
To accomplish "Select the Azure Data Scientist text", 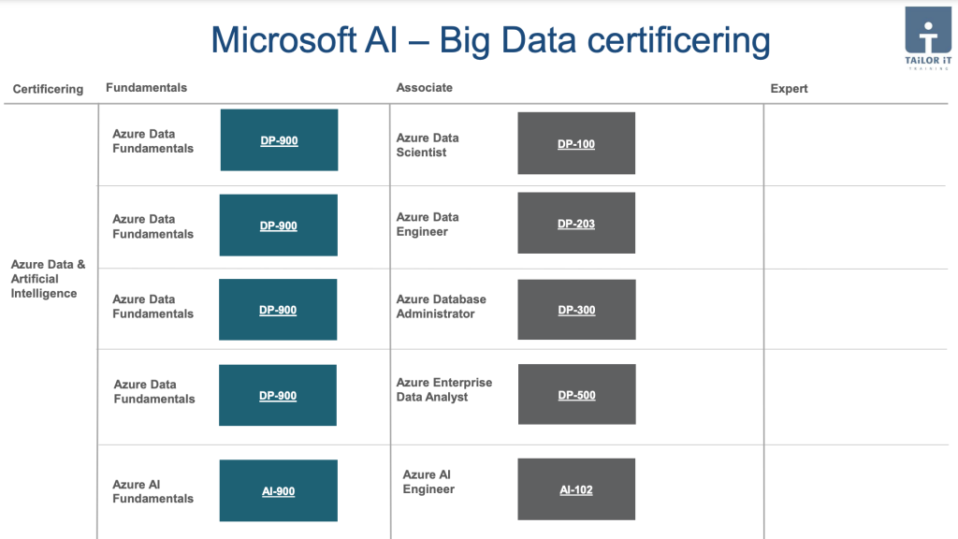I will 428,145.
